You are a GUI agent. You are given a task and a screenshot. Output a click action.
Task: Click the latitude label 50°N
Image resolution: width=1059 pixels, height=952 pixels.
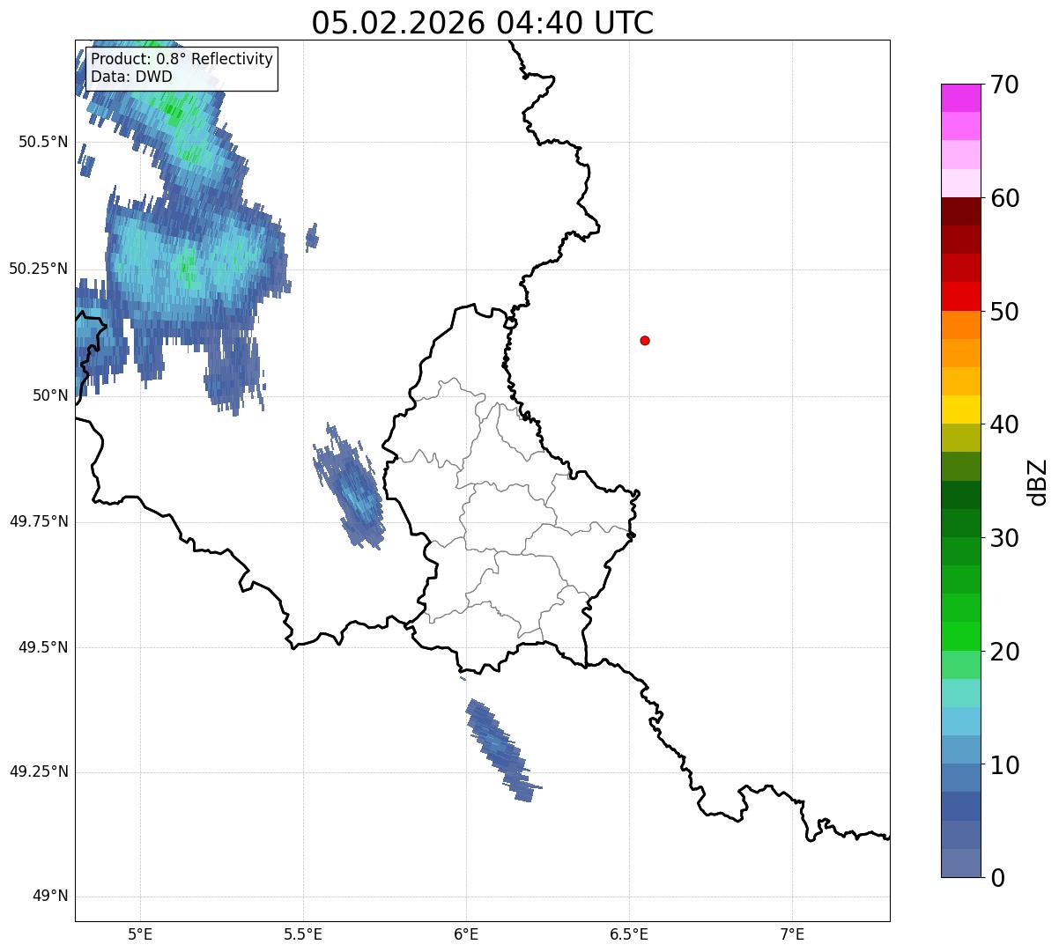click(50, 395)
